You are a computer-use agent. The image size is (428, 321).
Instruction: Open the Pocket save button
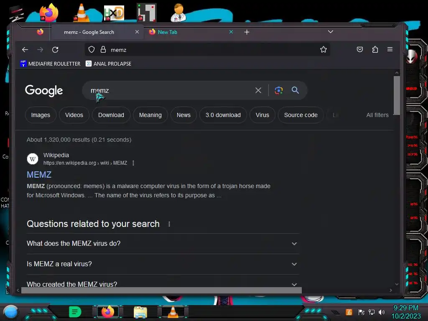(360, 49)
